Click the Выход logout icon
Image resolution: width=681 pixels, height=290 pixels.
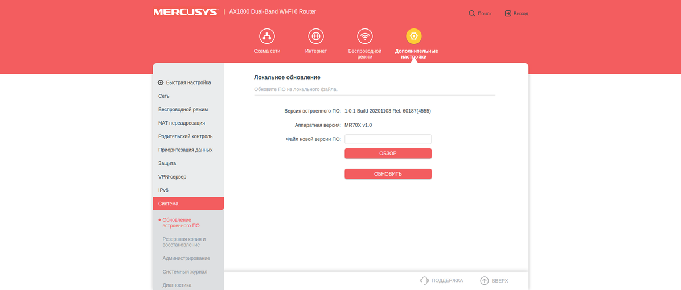coord(508,13)
